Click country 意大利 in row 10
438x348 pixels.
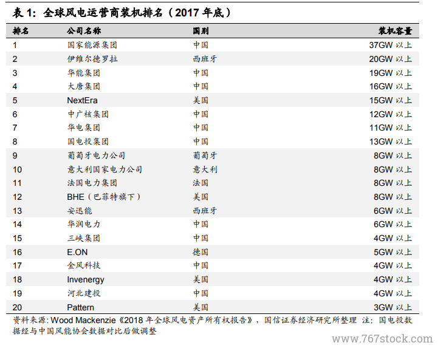205,169
